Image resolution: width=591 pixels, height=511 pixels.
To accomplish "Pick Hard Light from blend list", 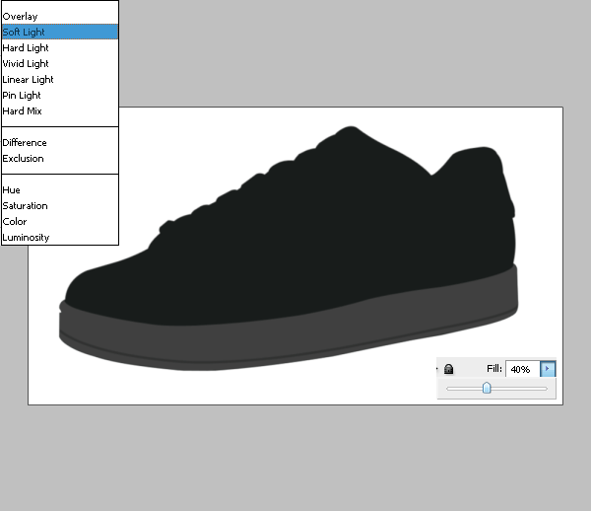I will point(60,48).
